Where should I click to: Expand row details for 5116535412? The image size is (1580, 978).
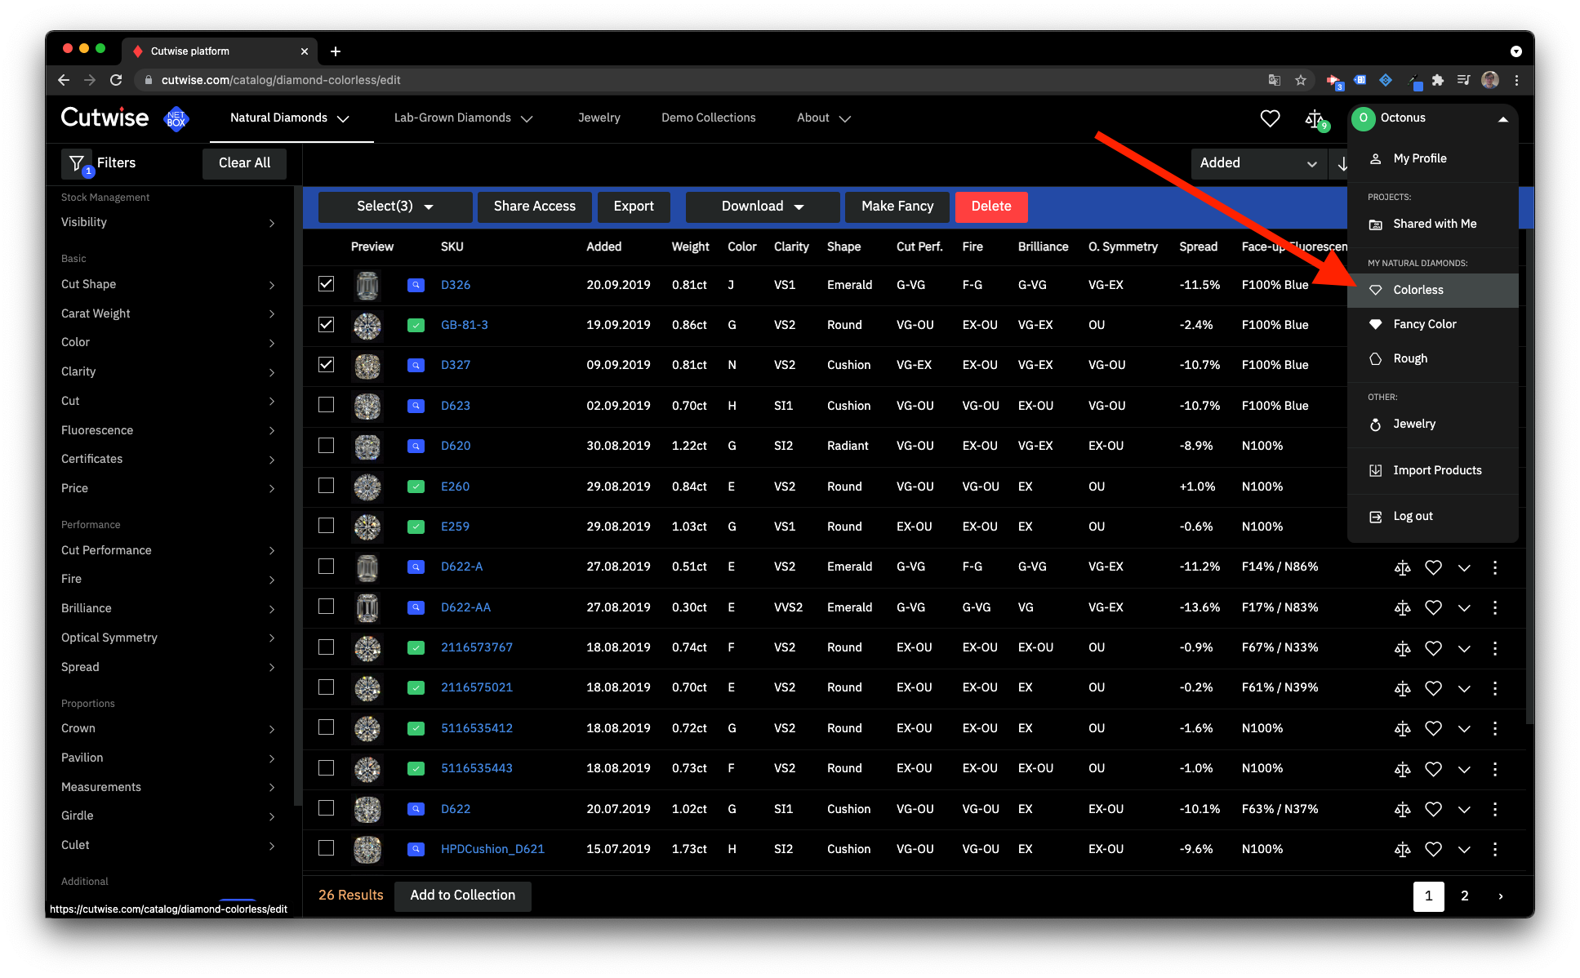[1464, 728]
